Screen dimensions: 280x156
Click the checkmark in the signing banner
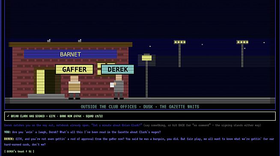[x=8, y=116]
